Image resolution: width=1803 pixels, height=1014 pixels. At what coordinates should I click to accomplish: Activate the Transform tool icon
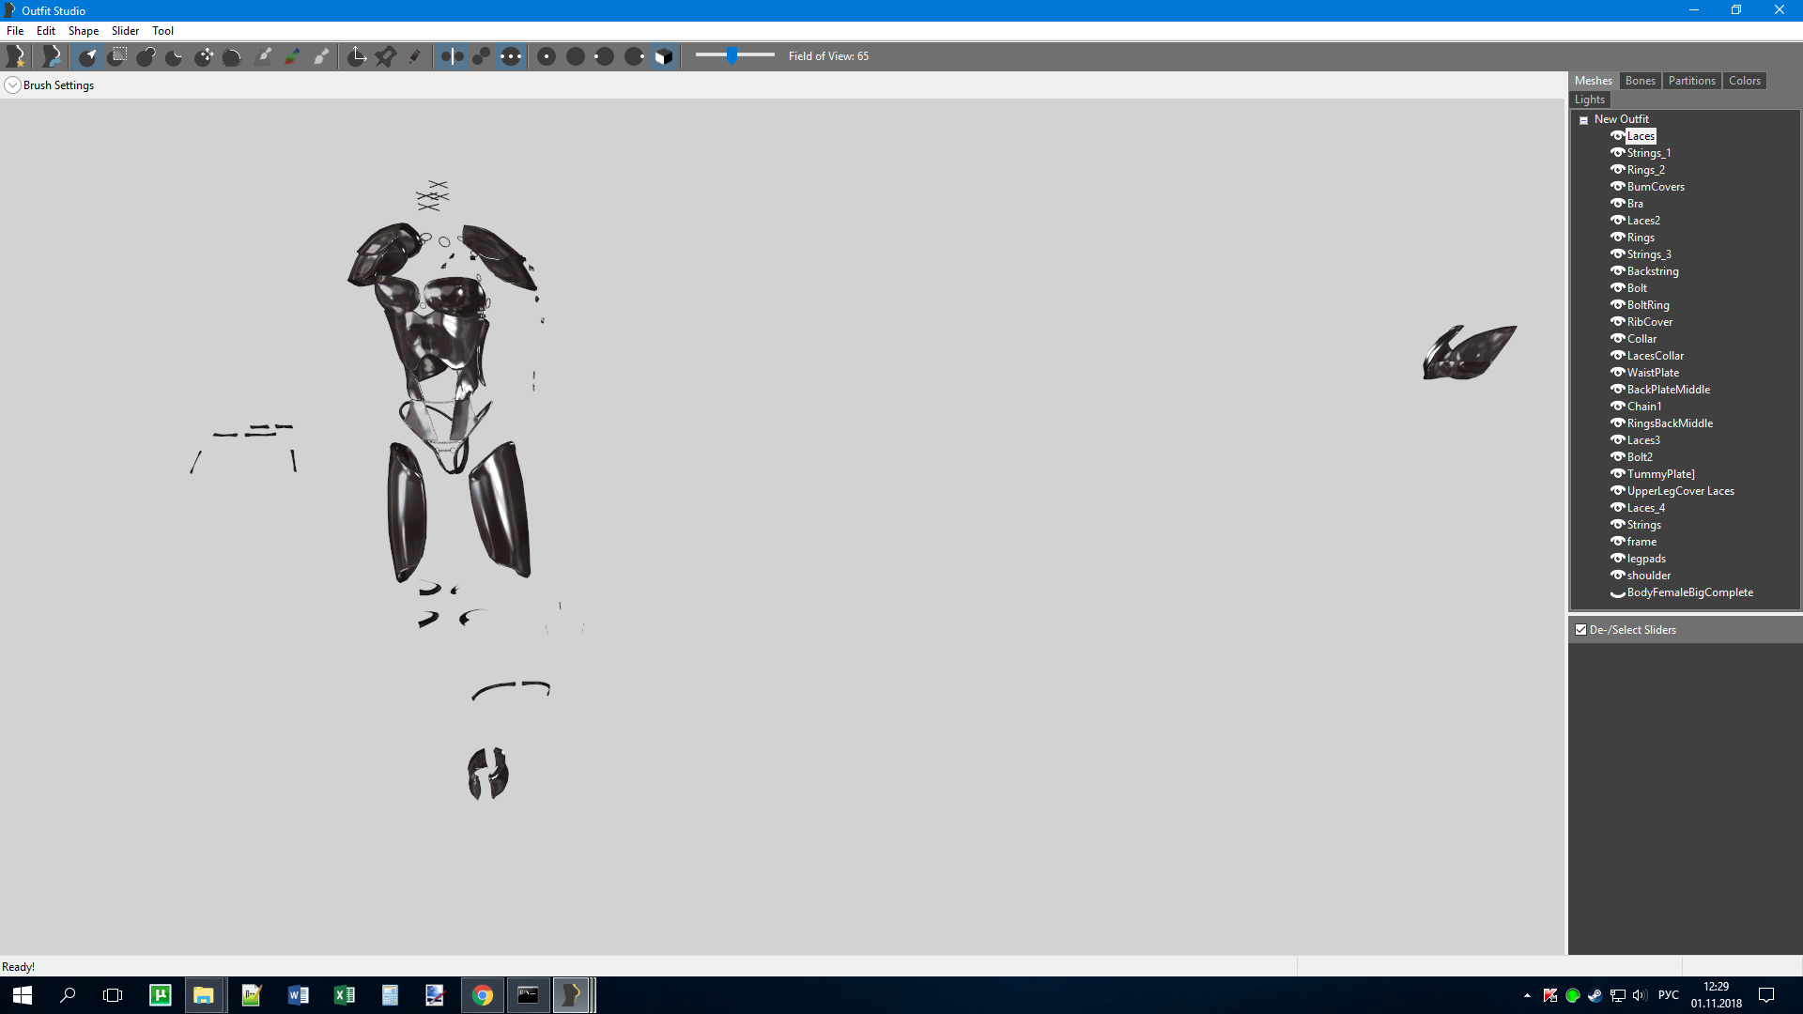coord(357,56)
